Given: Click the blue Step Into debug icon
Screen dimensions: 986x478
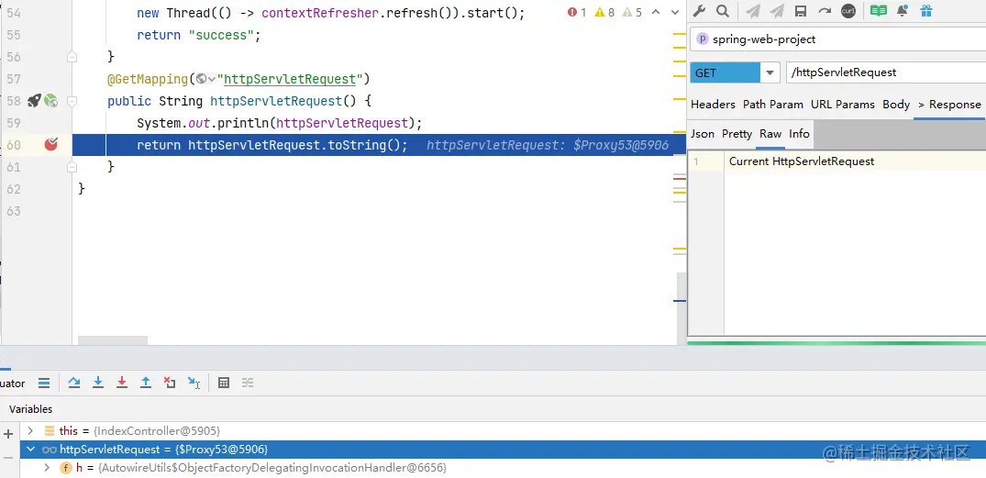Looking at the screenshot, I should point(98,383).
